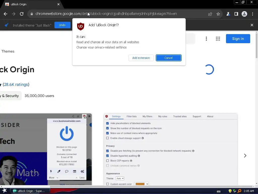Click the chat bubble report icon

67,172
